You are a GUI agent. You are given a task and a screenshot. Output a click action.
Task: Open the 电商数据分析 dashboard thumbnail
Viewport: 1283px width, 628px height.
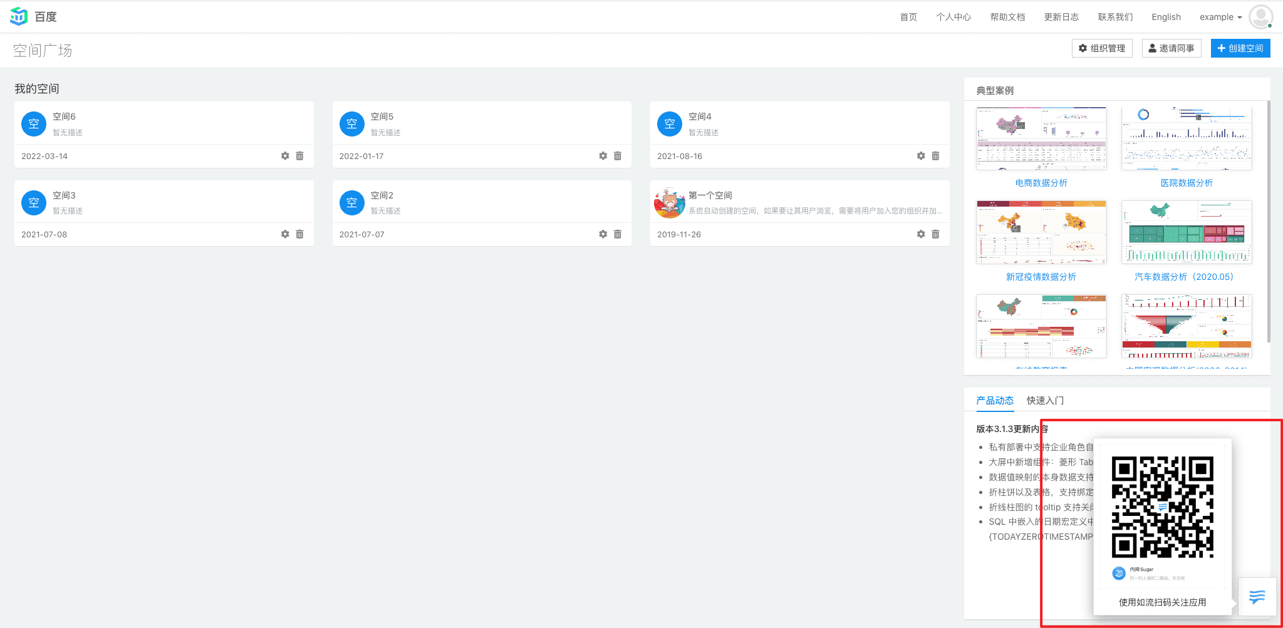(1041, 138)
